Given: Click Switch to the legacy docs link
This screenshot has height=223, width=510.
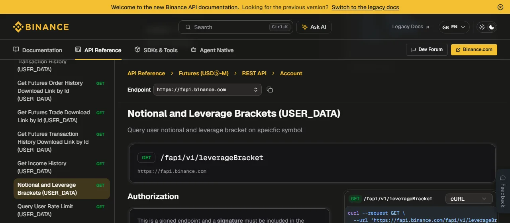Looking at the screenshot, I should (365, 7).
